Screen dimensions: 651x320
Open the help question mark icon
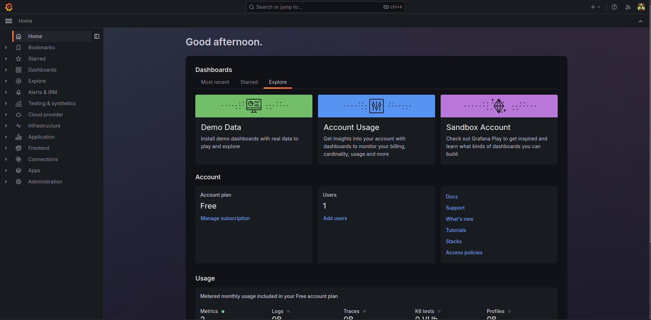pos(614,7)
